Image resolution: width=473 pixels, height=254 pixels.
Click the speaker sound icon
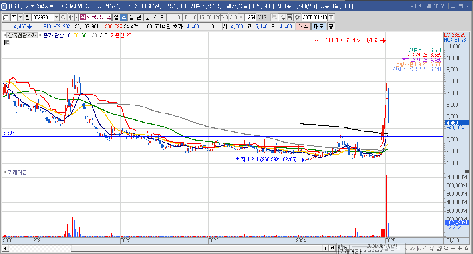tap(71, 18)
